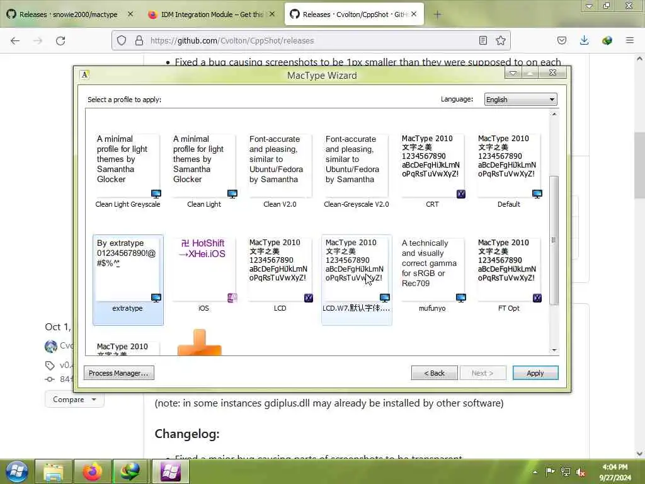This screenshot has height=484, width=645.
Task: Click the profile list scroll down arrow
Action: tap(554, 350)
